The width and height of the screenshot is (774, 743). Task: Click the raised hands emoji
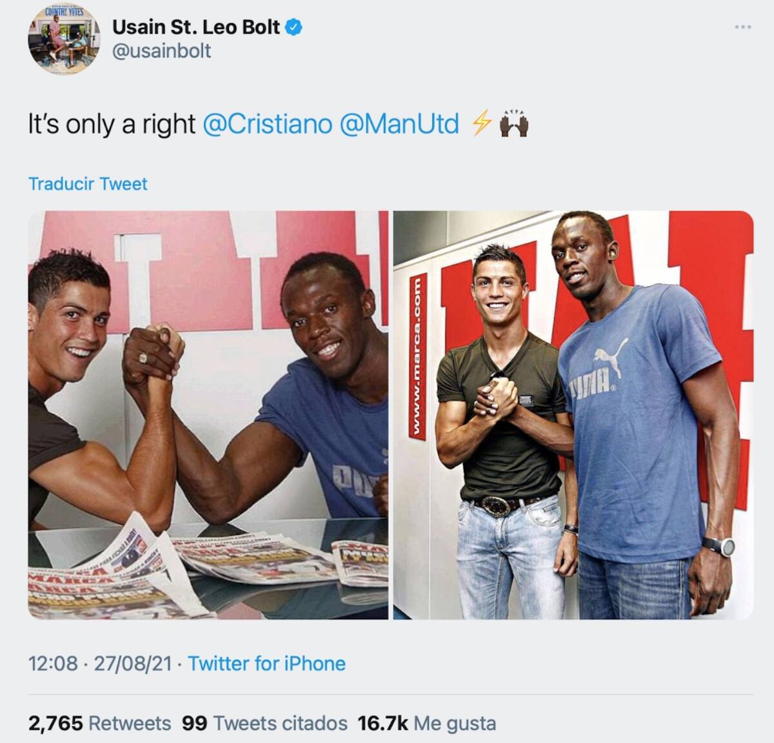514,123
